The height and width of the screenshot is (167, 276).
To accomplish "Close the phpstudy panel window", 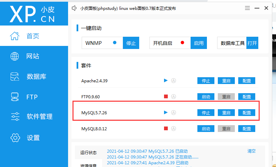I will click(266, 8).
